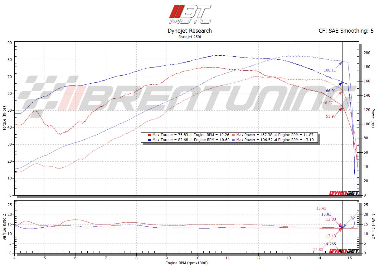Click the BT Moto logo at top
The width and height of the screenshot is (379, 269).
(190, 14)
